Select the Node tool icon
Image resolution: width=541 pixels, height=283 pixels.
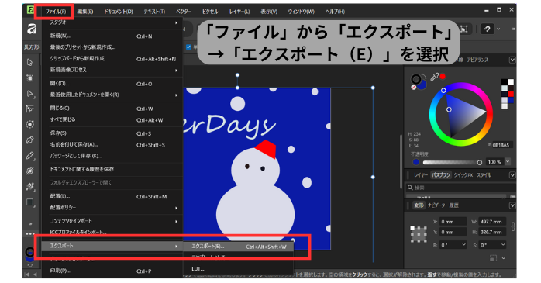[x=30, y=94]
